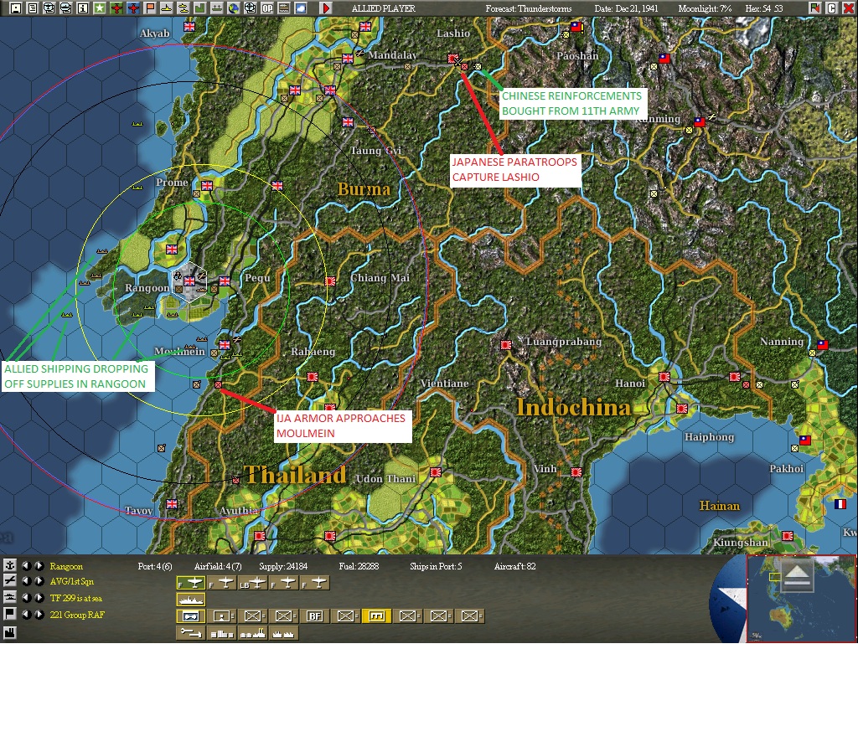Click the British flag at Akyab
The image size is (858, 752).
point(189,26)
